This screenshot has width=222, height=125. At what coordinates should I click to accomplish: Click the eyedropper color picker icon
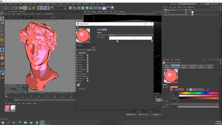click(x=208, y=90)
